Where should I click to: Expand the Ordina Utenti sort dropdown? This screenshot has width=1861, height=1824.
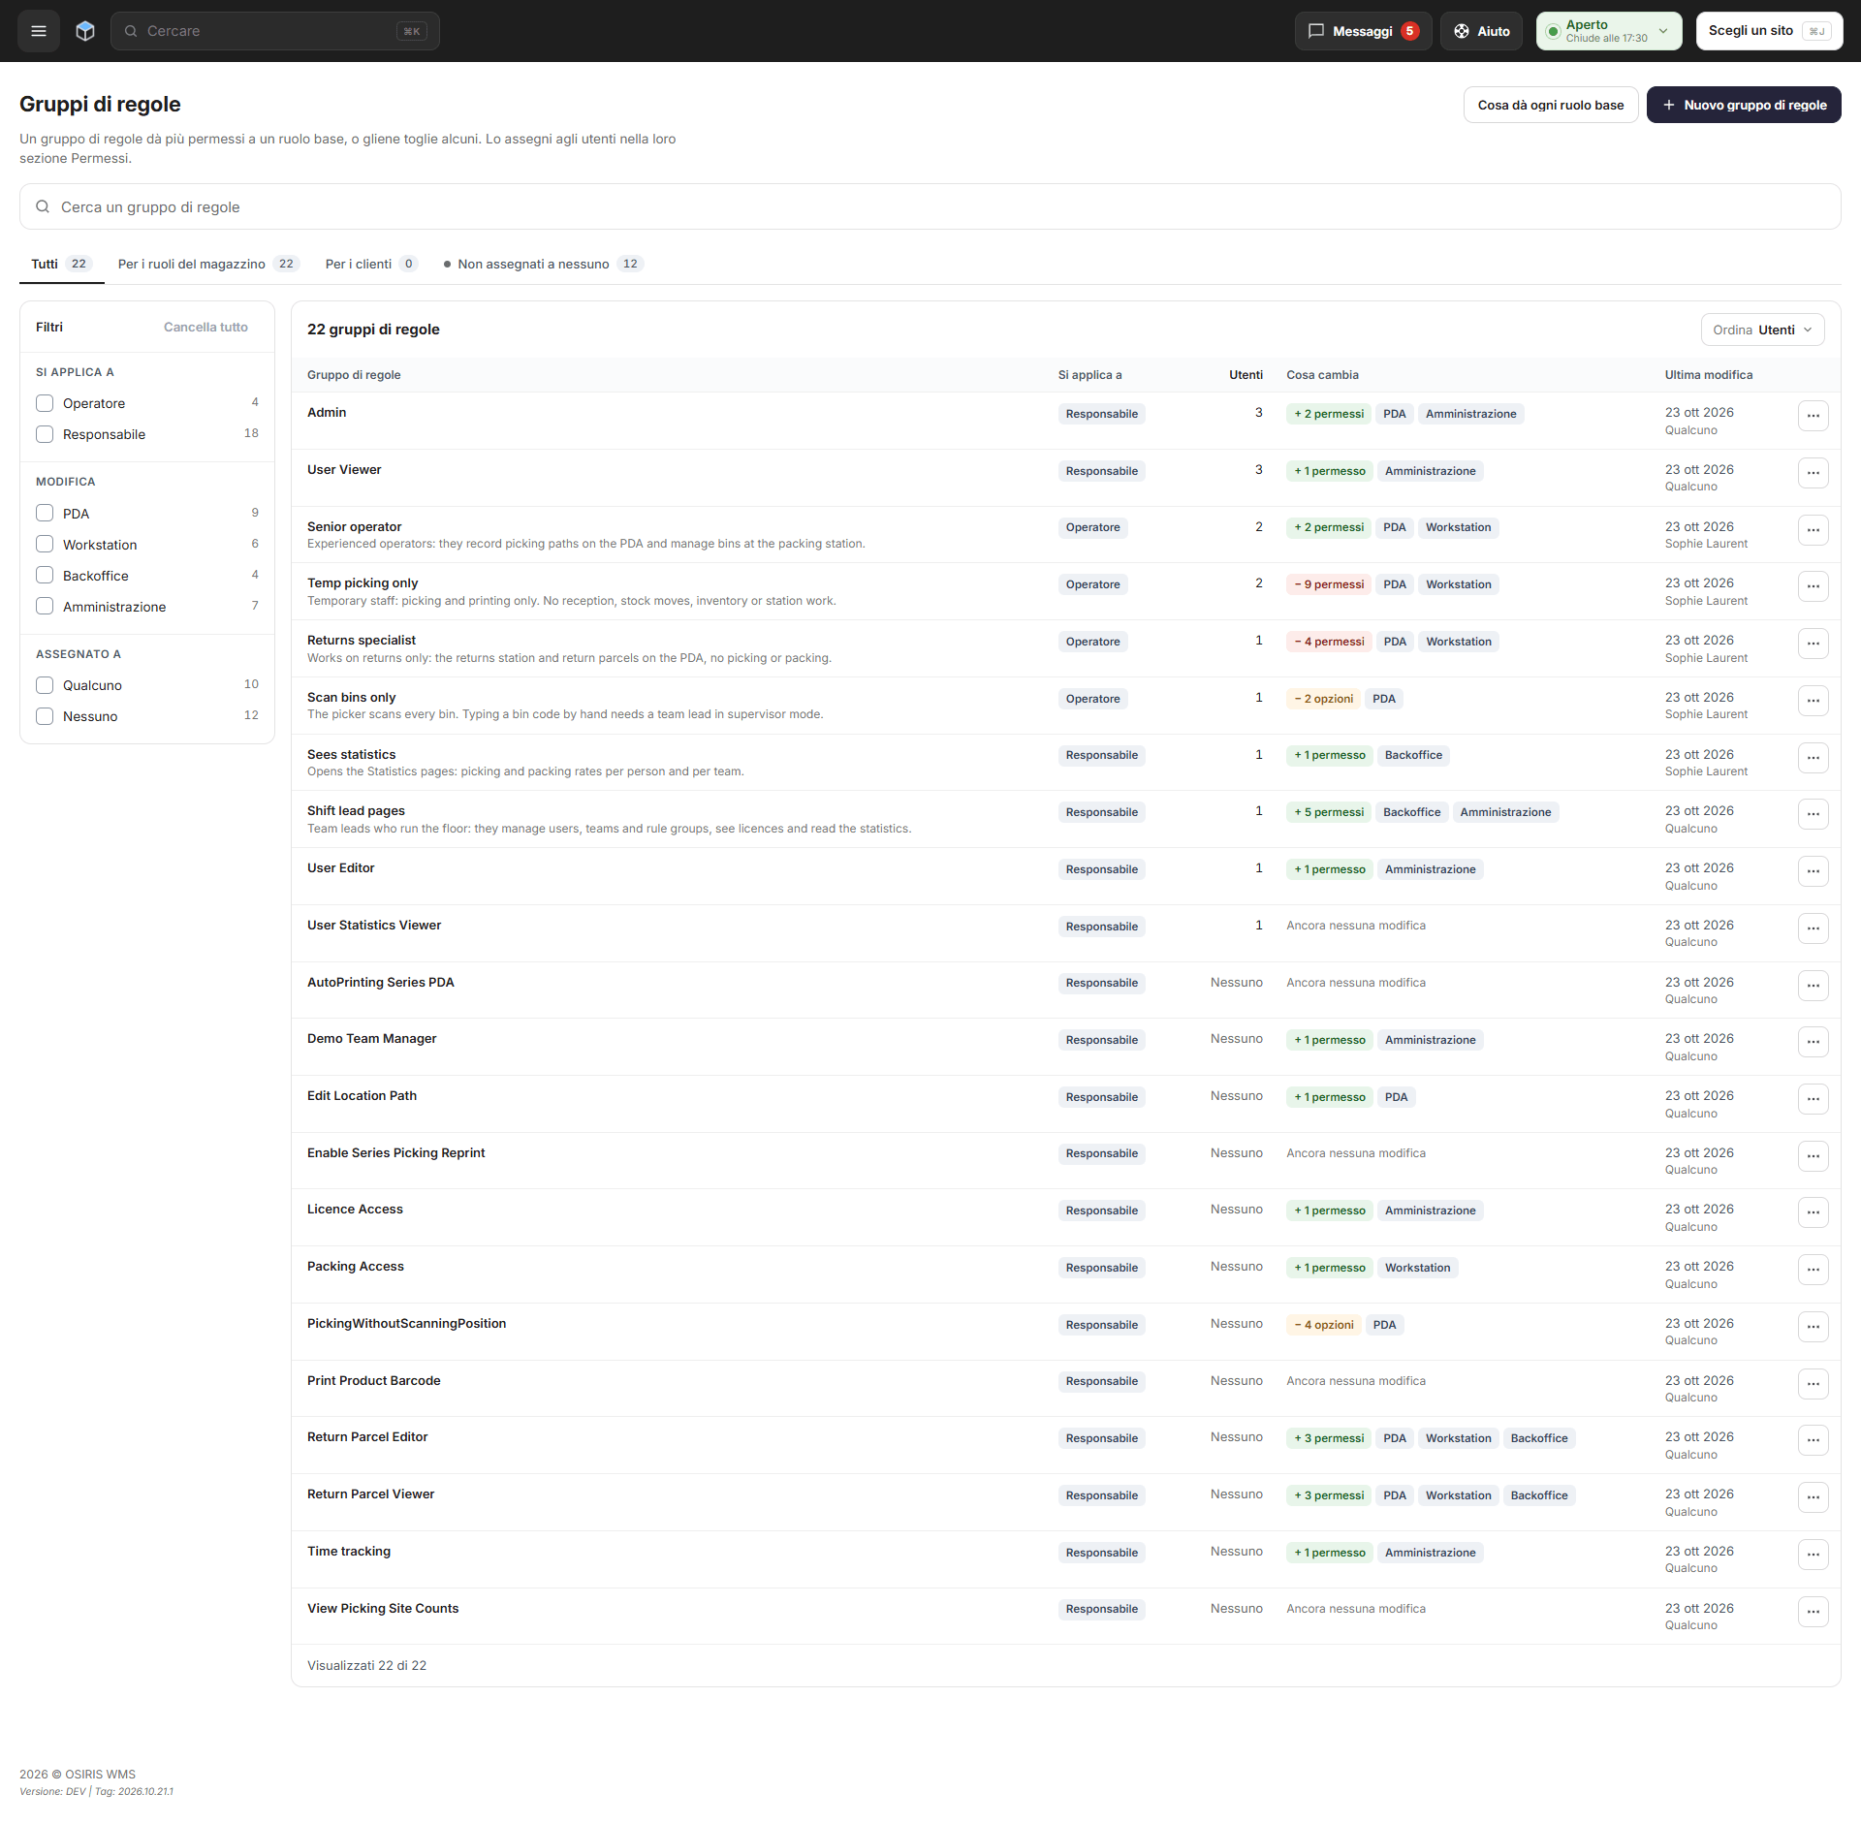[1762, 330]
